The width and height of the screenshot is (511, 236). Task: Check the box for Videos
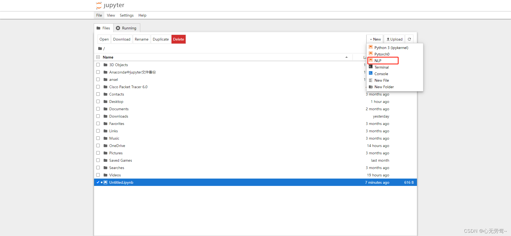[x=98, y=175]
